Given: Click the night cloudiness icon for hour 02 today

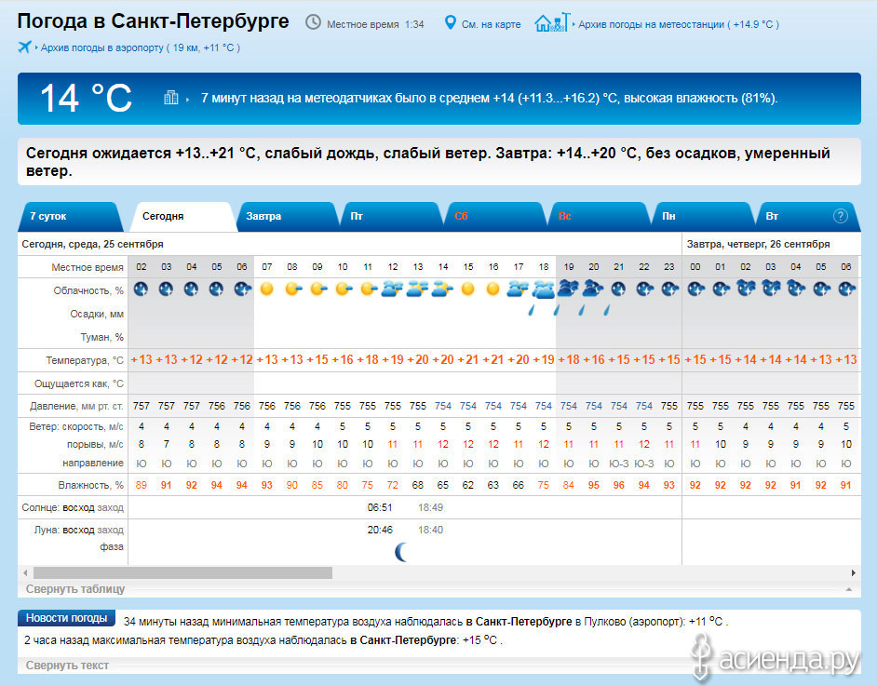Looking at the screenshot, I should 141,289.
